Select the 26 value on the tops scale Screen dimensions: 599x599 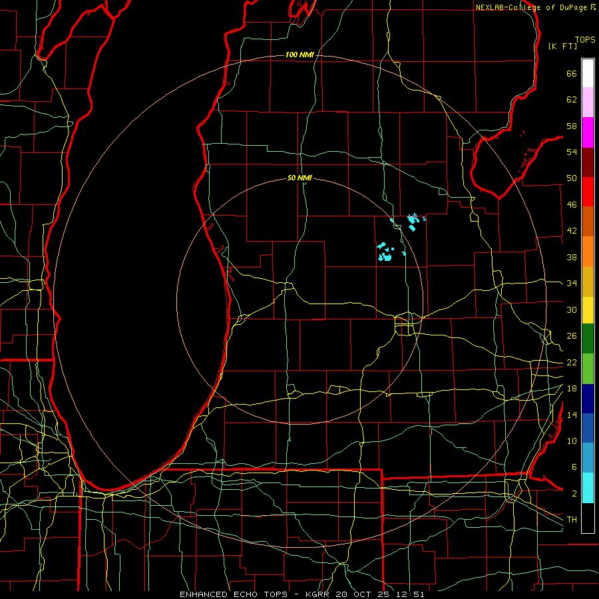(x=572, y=336)
